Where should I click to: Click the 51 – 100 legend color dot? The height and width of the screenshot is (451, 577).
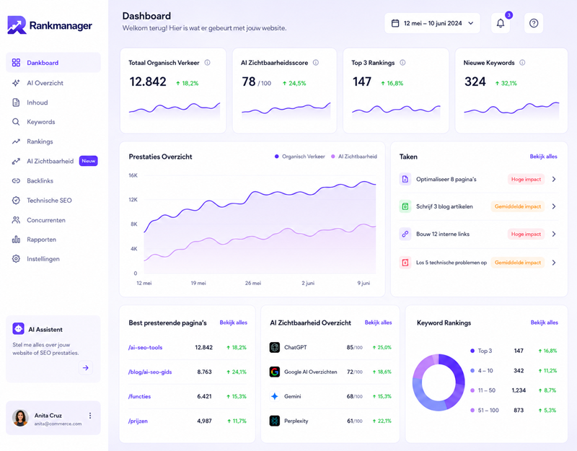pyautogui.click(x=472, y=410)
